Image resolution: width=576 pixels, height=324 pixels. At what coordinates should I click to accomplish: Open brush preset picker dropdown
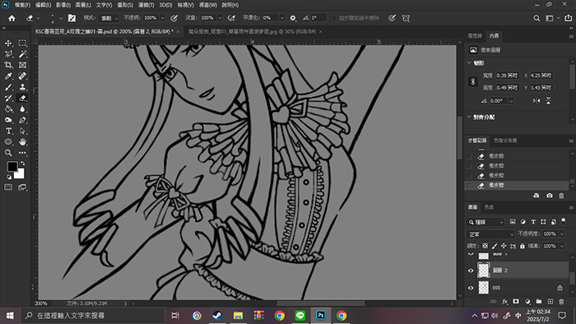(61, 18)
